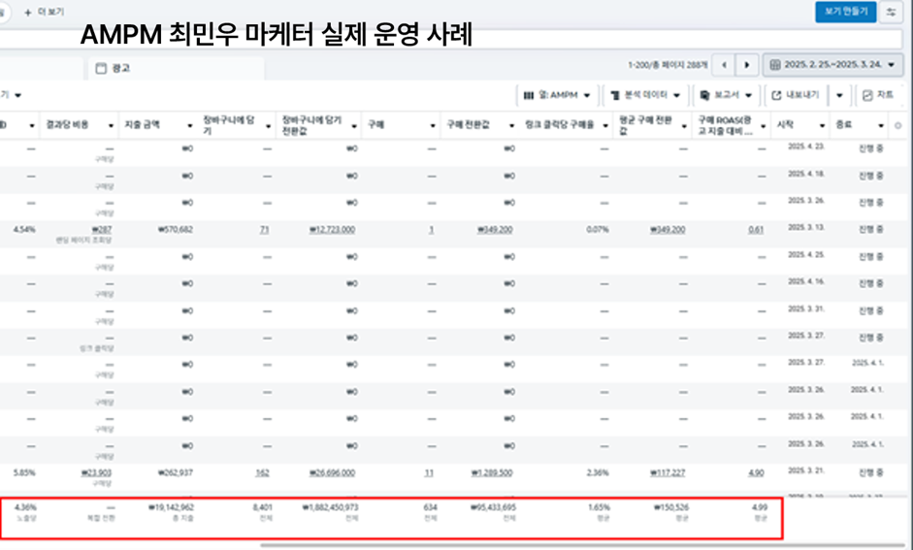Click the calendar icon in date range
The height and width of the screenshot is (550, 913).
pyautogui.click(x=775, y=65)
